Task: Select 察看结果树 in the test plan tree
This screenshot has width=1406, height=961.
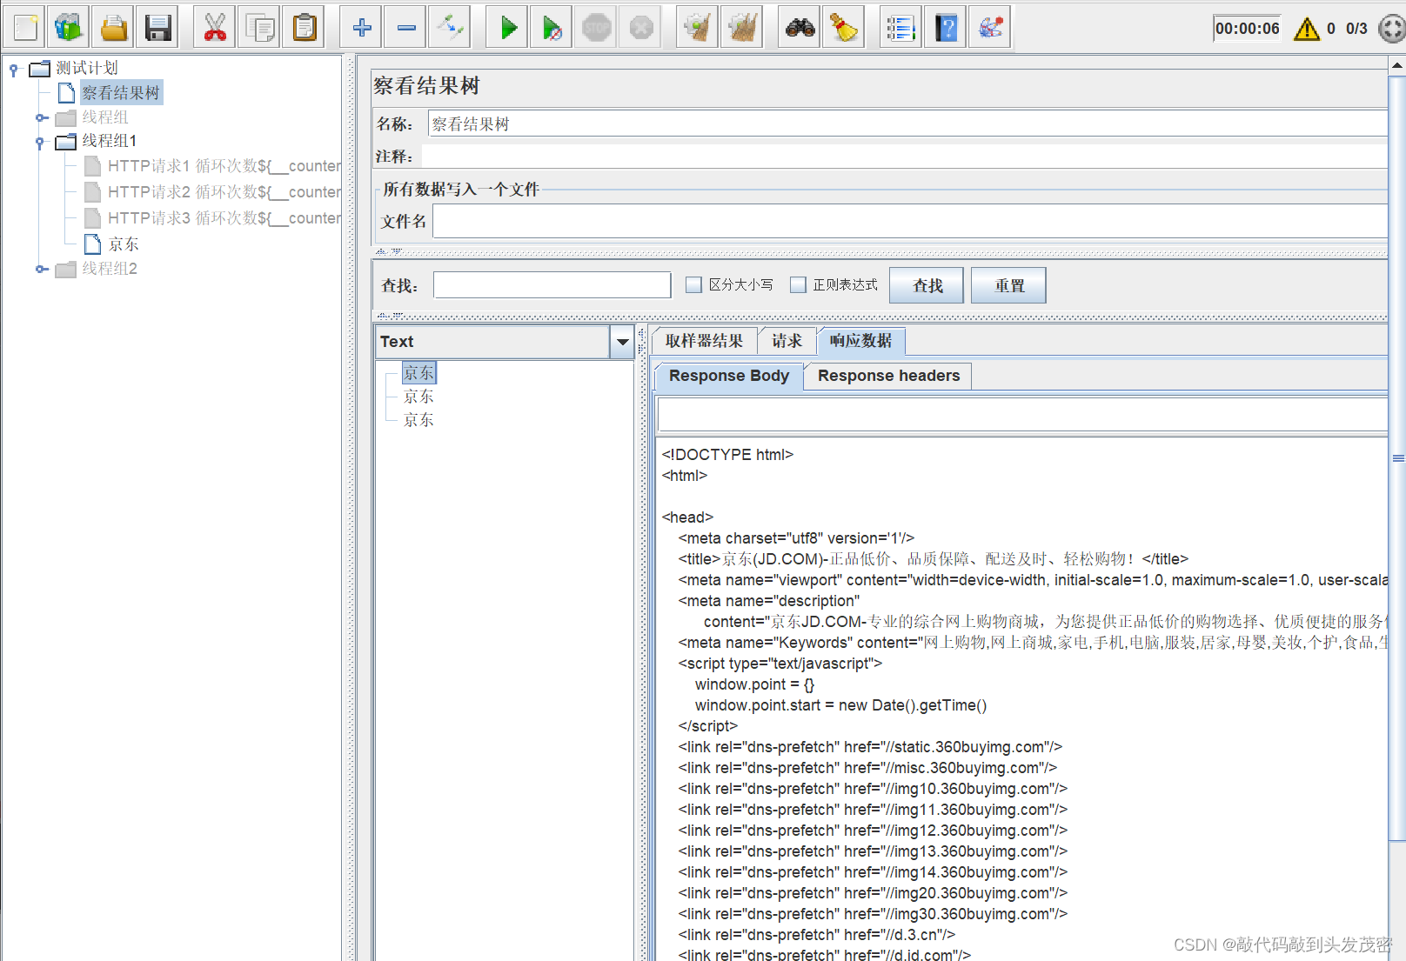Action: (x=121, y=93)
